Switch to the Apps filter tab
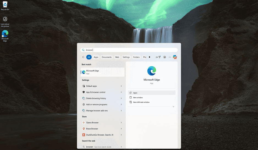 tap(96, 57)
